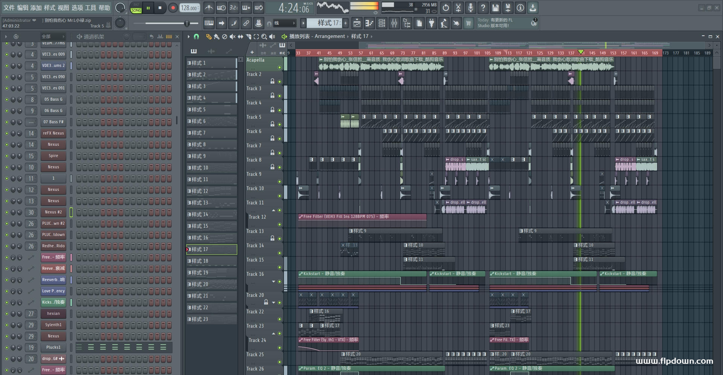Viewport: 723px width, 375px height.
Task: Open the mixer view icon
Action: 394,23
